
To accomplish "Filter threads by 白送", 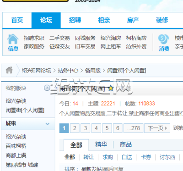I will pyautogui.click(x=127, y=157).
